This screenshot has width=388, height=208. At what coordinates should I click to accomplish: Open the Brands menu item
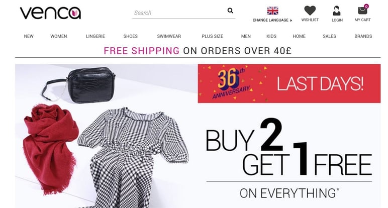(363, 36)
